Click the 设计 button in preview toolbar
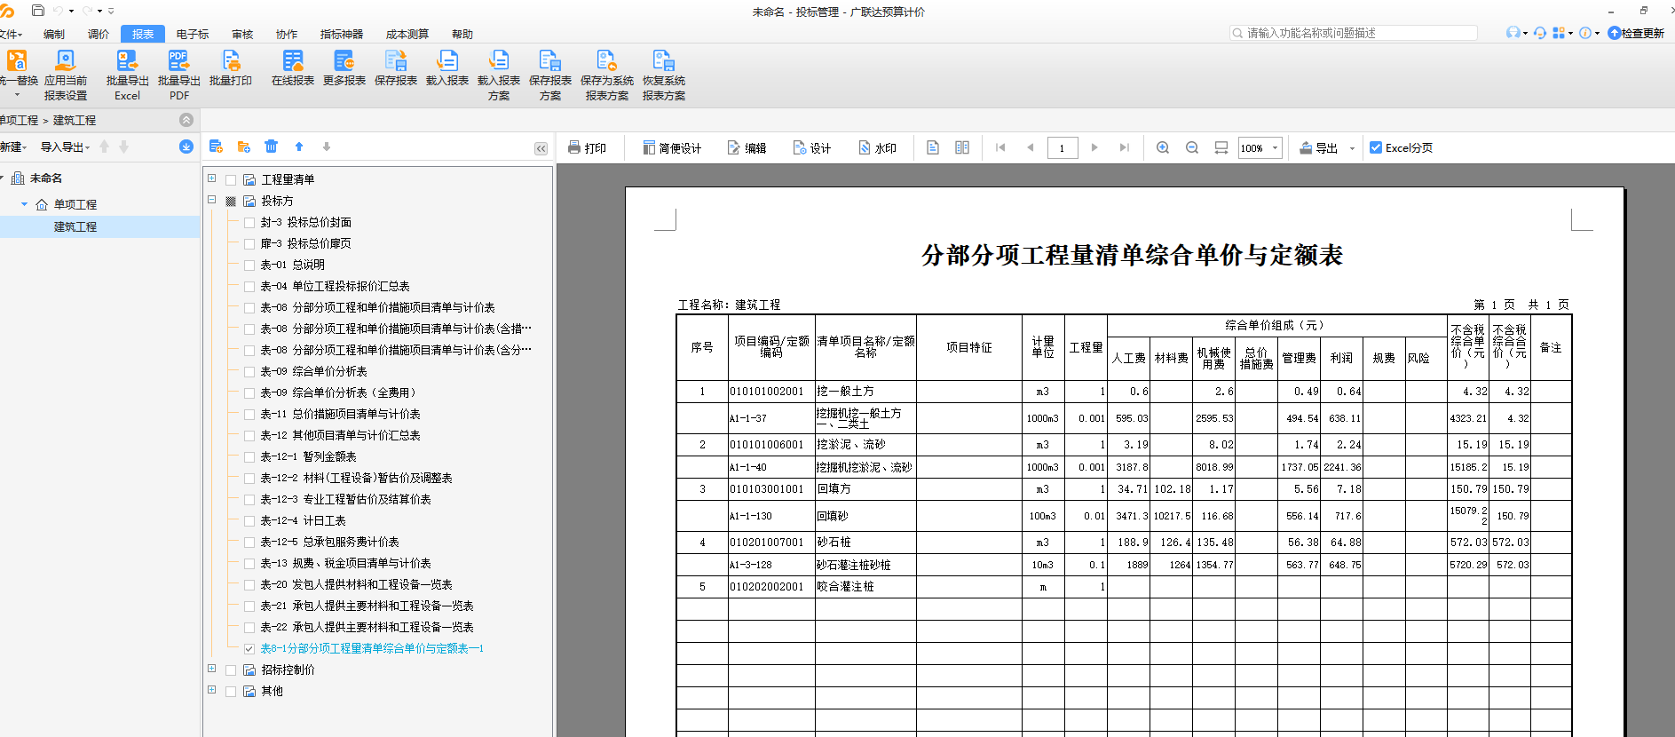Viewport: 1675px width, 737px height. point(811,148)
